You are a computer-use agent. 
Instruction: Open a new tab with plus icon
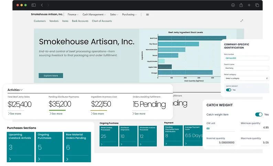pos(249,5)
